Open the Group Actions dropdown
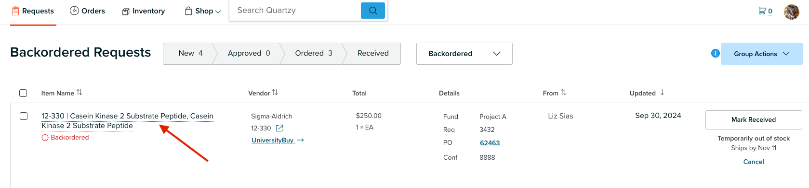Image resolution: width=809 pixels, height=188 pixels. click(761, 54)
